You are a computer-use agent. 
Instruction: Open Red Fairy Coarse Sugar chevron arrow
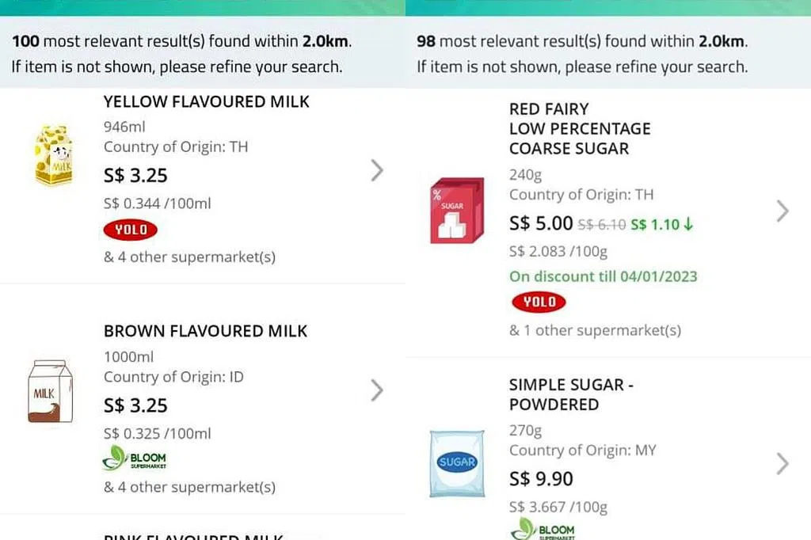click(782, 211)
